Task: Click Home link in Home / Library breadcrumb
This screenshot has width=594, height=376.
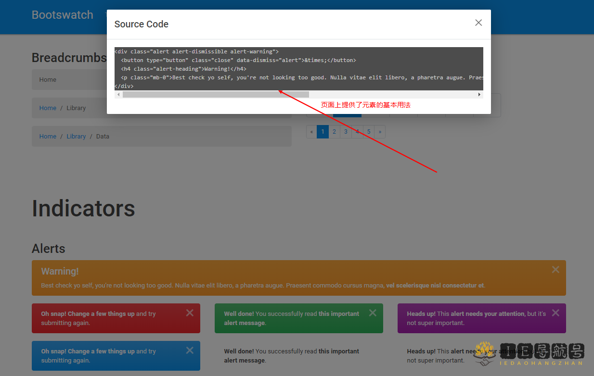Action: pyautogui.click(x=48, y=108)
